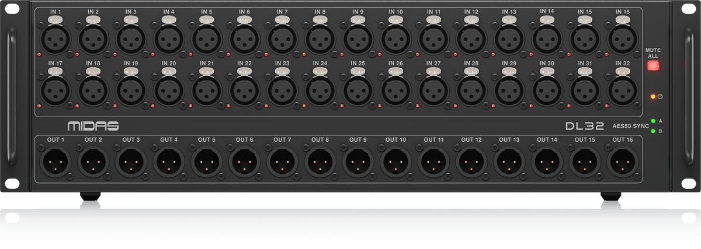Choose the IN 14 XLR input jack
Image resolution: width=701 pixels, height=249 pixels.
[547, 38]
